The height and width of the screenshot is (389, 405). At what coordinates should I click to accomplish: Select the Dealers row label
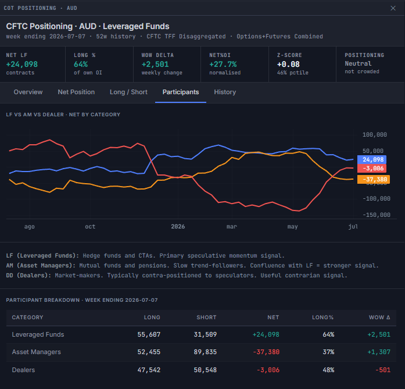tap(23, 370)
